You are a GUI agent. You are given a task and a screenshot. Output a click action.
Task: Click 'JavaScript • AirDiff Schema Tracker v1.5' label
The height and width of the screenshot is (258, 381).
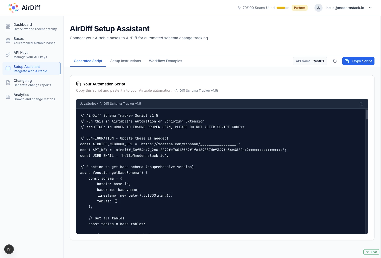(x=110, y=104)
